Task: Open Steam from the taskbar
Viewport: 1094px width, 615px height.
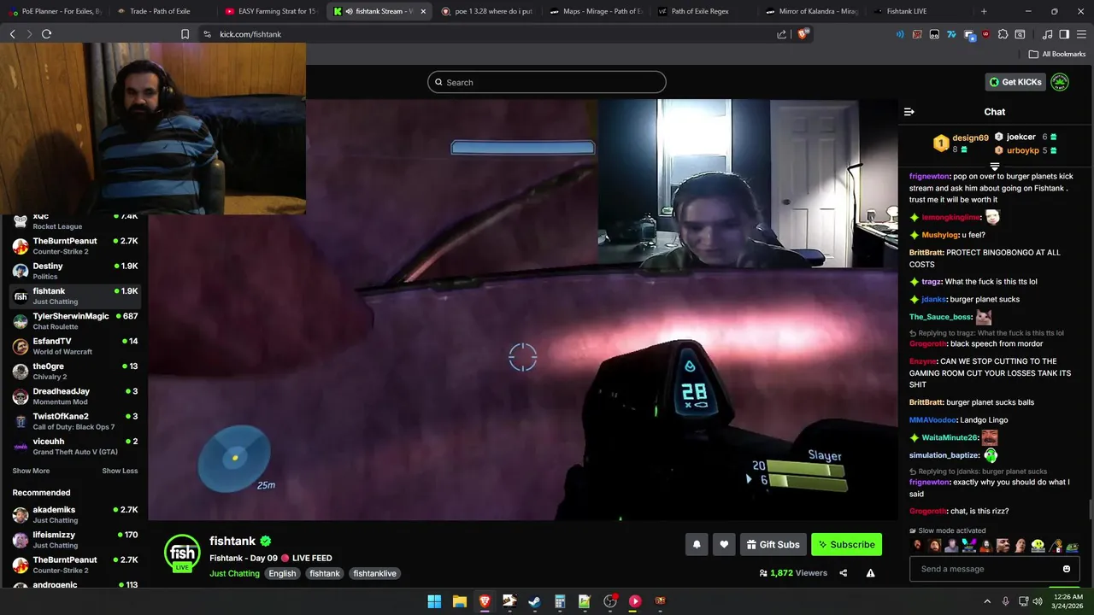Action: click(534, 601)
